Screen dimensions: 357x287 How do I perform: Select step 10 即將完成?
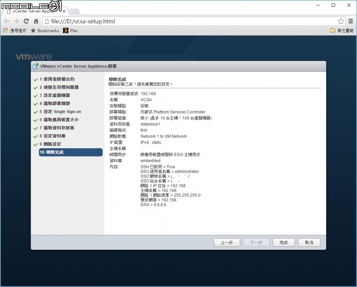70,152
